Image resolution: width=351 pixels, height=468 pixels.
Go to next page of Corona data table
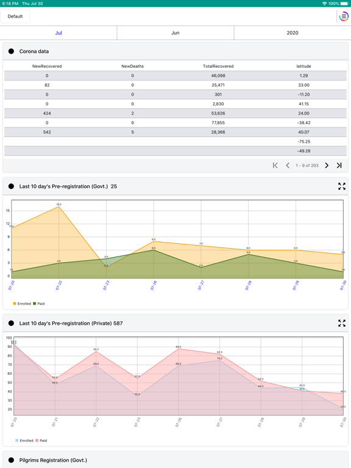tap(327, 165)
